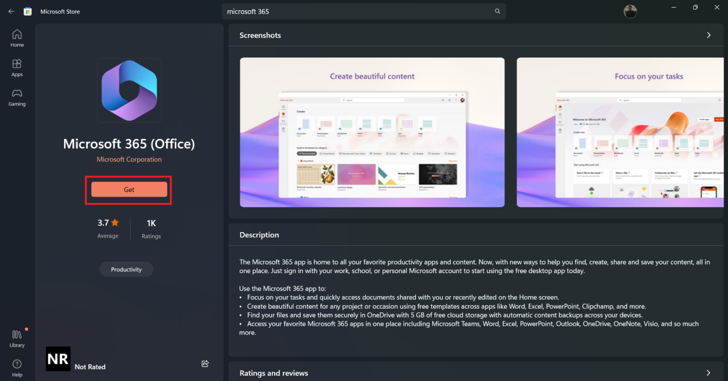The image size is (728, 381).
Task: Click the Screenshots heading
Action: 260,35
